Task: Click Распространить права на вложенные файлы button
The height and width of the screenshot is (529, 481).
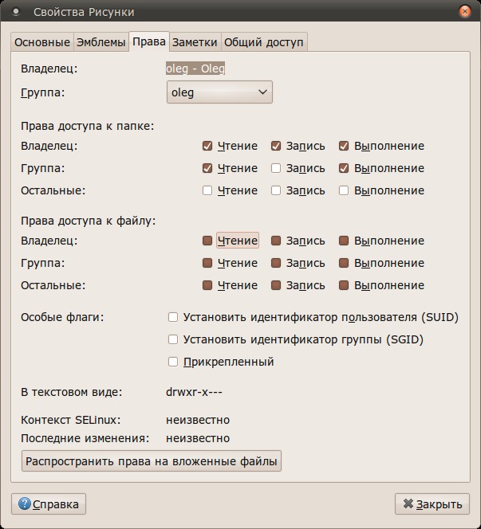Action: click(x=152, y=461)
